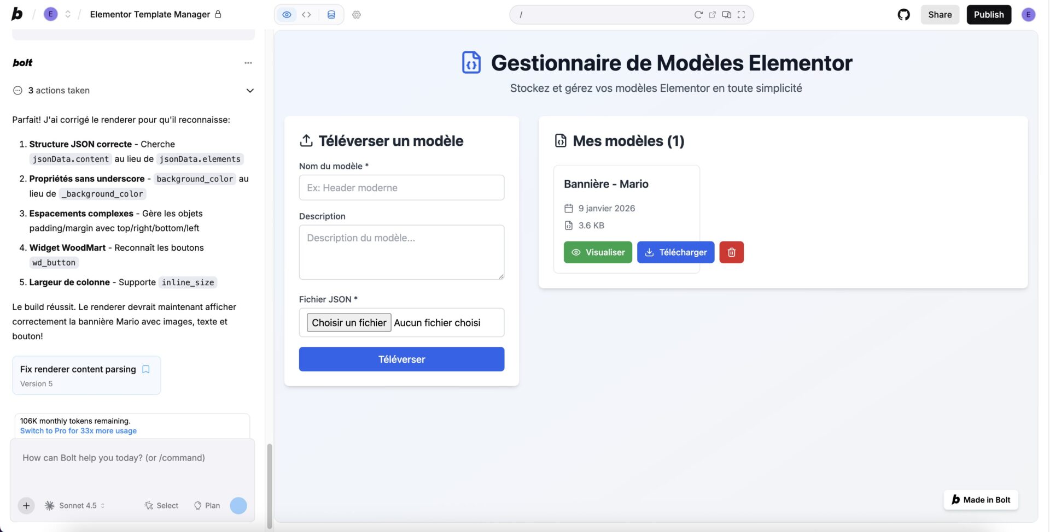Toggle responsive device preview mode
Image resolution: width=1050 pixels, height=532 pixels.
point(727,15)
